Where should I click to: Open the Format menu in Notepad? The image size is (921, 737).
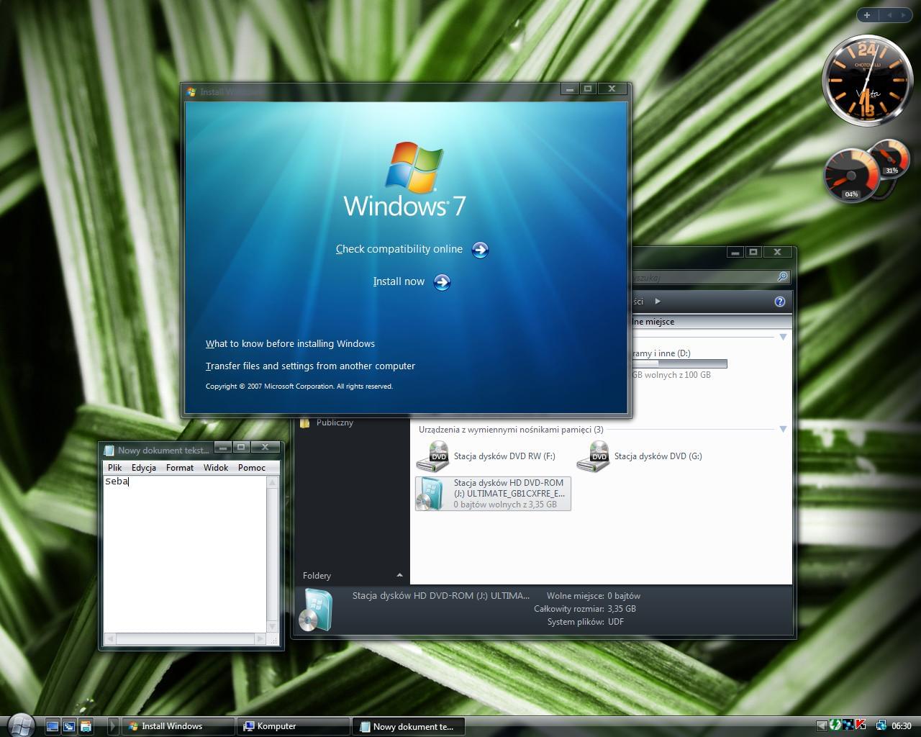click(180, 467)
